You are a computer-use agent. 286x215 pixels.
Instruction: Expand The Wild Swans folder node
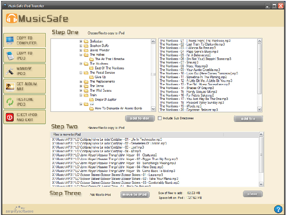point(81,91)
